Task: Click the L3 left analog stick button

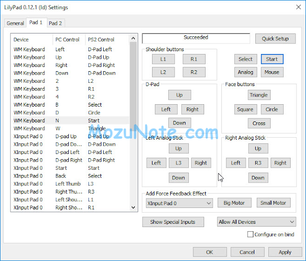Action: point(178,163)
